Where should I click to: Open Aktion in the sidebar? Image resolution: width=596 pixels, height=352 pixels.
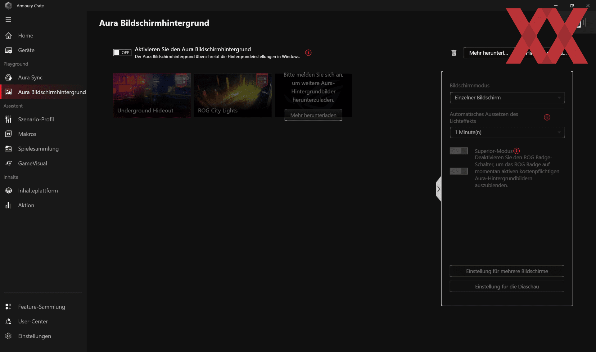coord(43,205)
